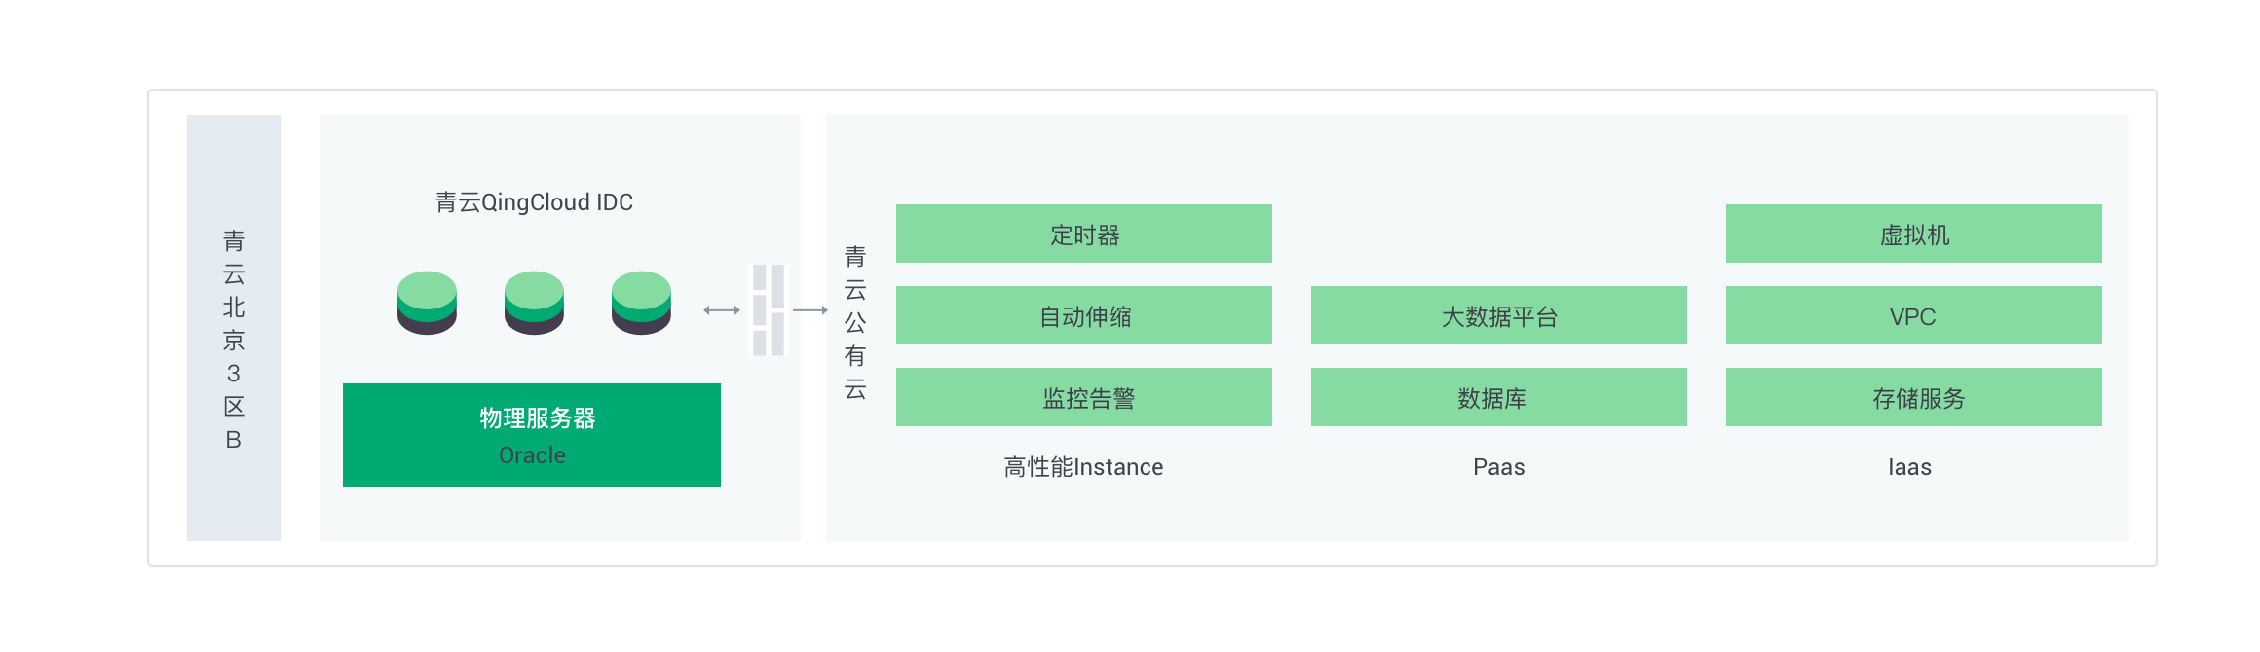The height and width of the screenshot is (652, 2260).
Task: Click the 监控告警 block
Action: 1083,397
